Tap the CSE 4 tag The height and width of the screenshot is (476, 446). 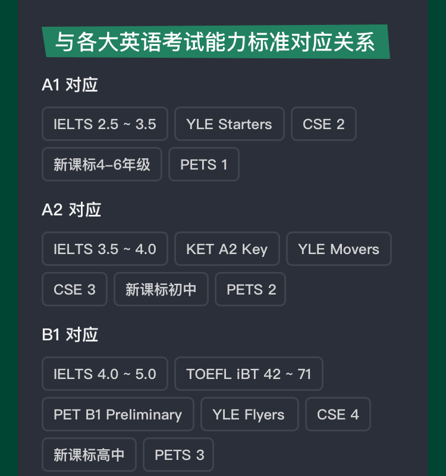[338, 414]
